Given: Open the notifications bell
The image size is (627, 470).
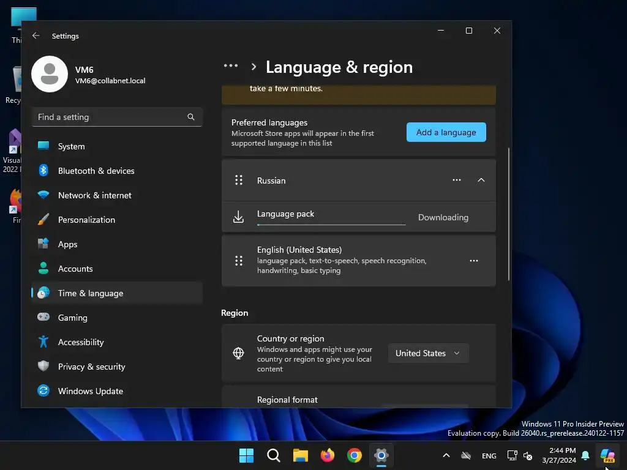Looking at the screenshot, I should [x=585, y=455].
